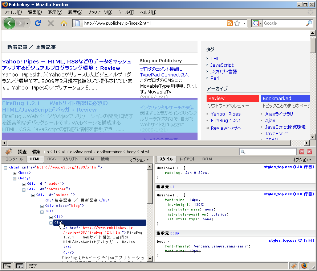The image size is (317, 271).
Task: Open the back/forward history dropdown arrow
Action: pyautogui.click(x=27, y=24)
